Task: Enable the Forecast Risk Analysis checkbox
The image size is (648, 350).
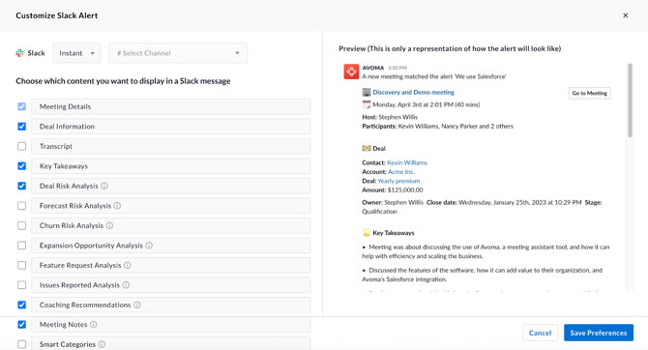Action: [x=22, y=206]
